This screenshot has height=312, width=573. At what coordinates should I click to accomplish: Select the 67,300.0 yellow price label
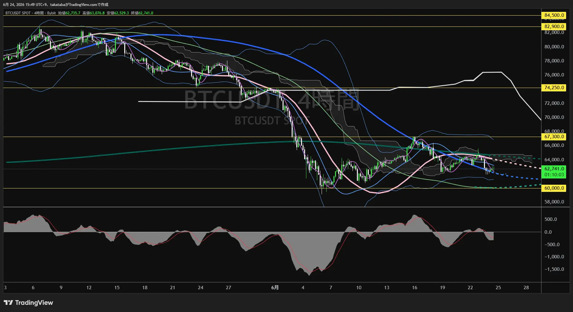pyautogui.click(x=554, y=137)
